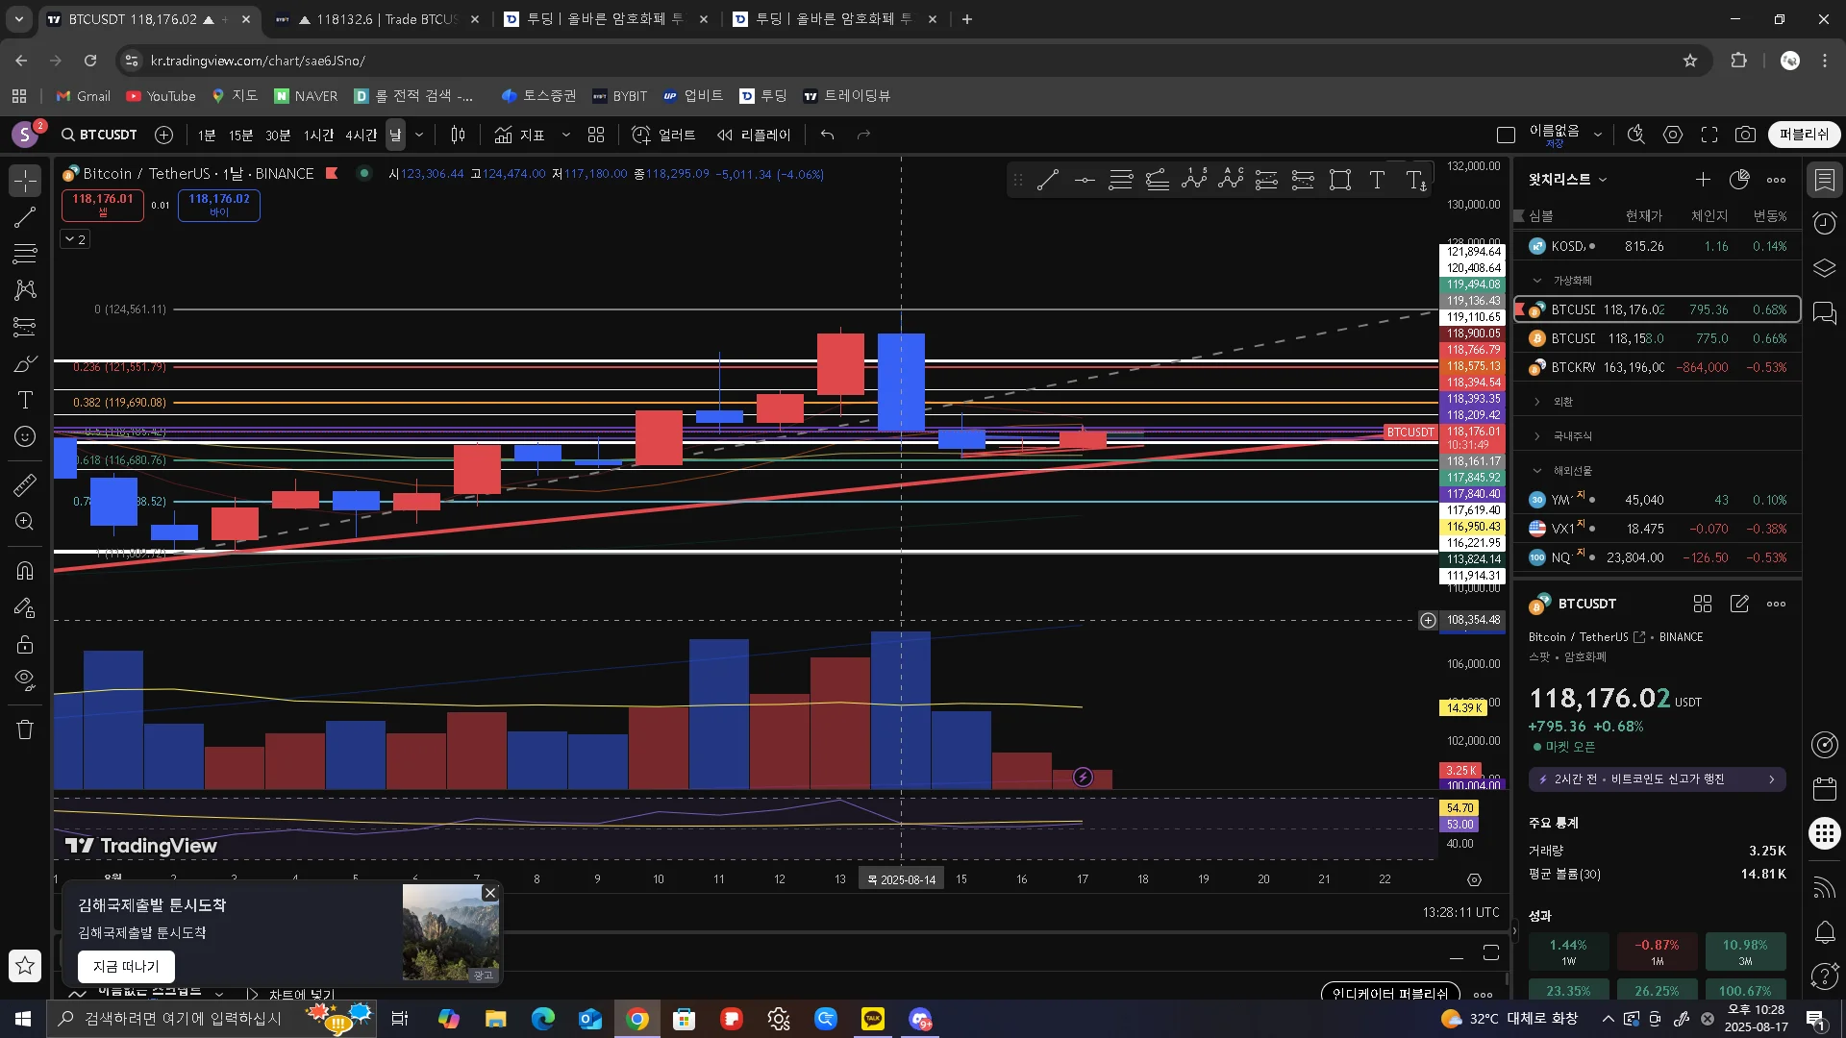
Task: Toggle magnet mode in left toolbar
Action: (25, 570)
